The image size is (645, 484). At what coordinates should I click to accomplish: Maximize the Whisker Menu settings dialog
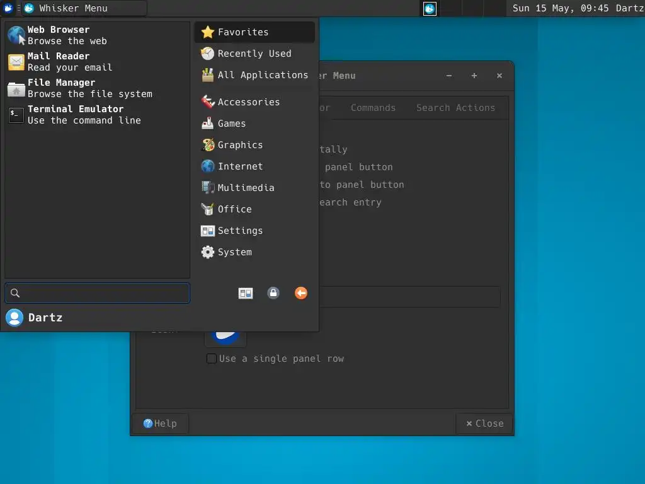tap(474, 76)
